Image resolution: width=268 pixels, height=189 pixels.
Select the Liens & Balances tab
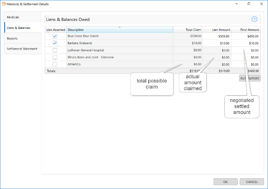(23, 28)
